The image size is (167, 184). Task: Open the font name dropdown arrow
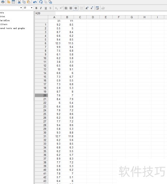(21, 8)
